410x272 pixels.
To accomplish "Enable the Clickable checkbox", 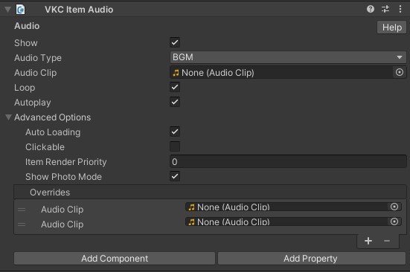I will click(x=175, y=146).
